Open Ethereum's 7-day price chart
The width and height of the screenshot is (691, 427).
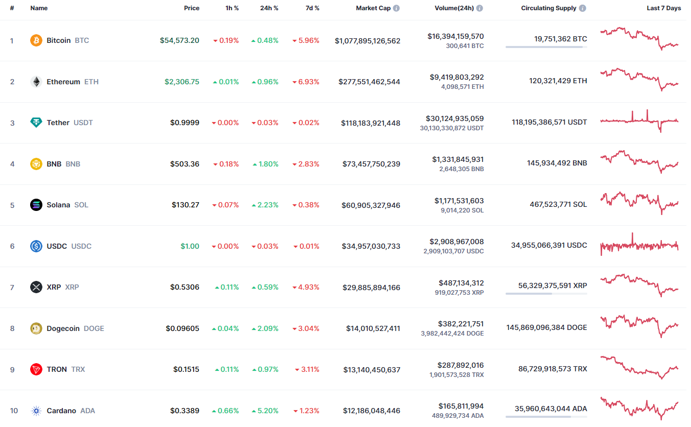coord(639,80)
